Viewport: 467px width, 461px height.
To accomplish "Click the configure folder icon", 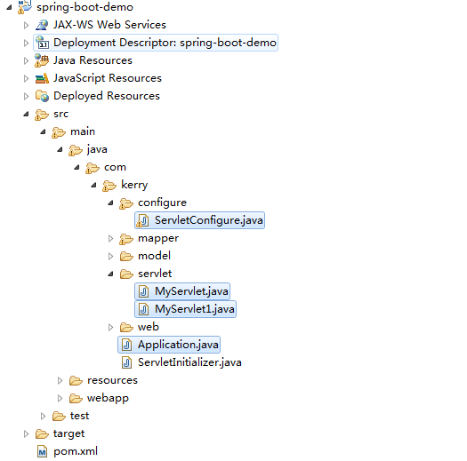I will coord(126,203).
